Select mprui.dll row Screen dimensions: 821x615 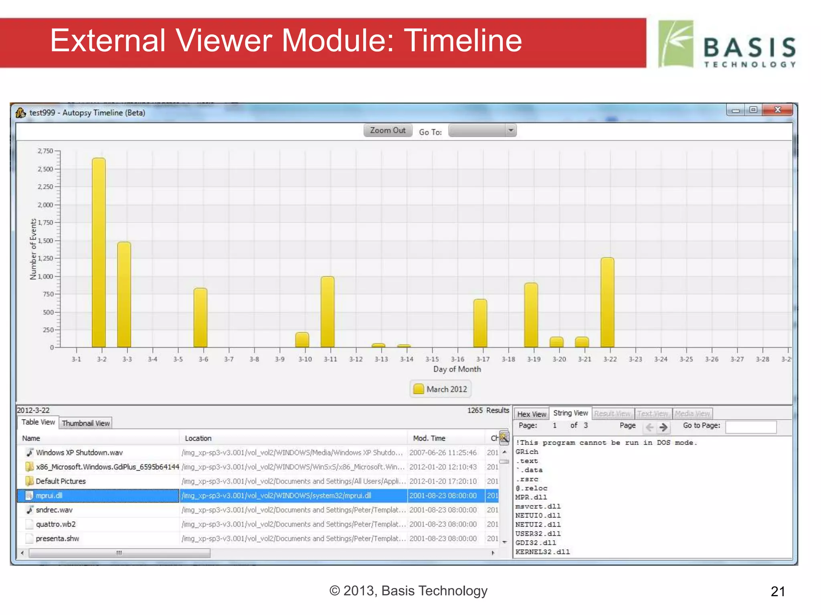(x=259, y=496)
